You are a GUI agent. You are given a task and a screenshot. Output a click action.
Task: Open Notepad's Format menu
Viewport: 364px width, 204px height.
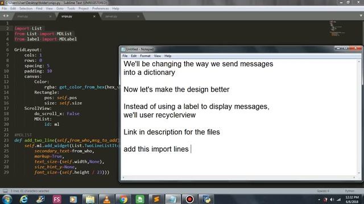(145, 56)
